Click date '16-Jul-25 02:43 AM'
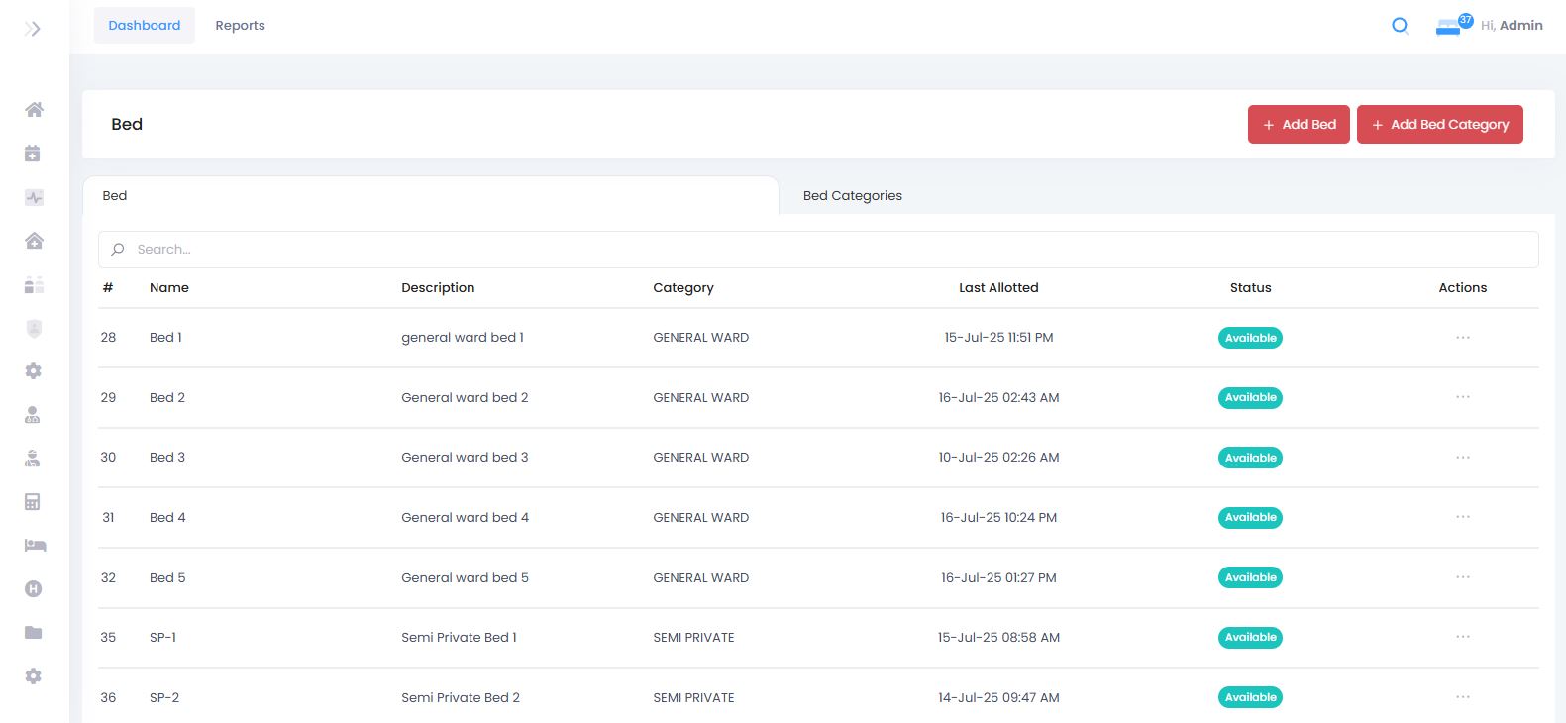Viewport: 1566px width, 723px height. pos(998,398)
